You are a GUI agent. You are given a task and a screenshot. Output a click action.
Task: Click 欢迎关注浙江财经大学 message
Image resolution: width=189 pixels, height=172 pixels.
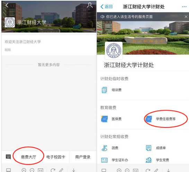pyautogui.click(x=23, y=42)
